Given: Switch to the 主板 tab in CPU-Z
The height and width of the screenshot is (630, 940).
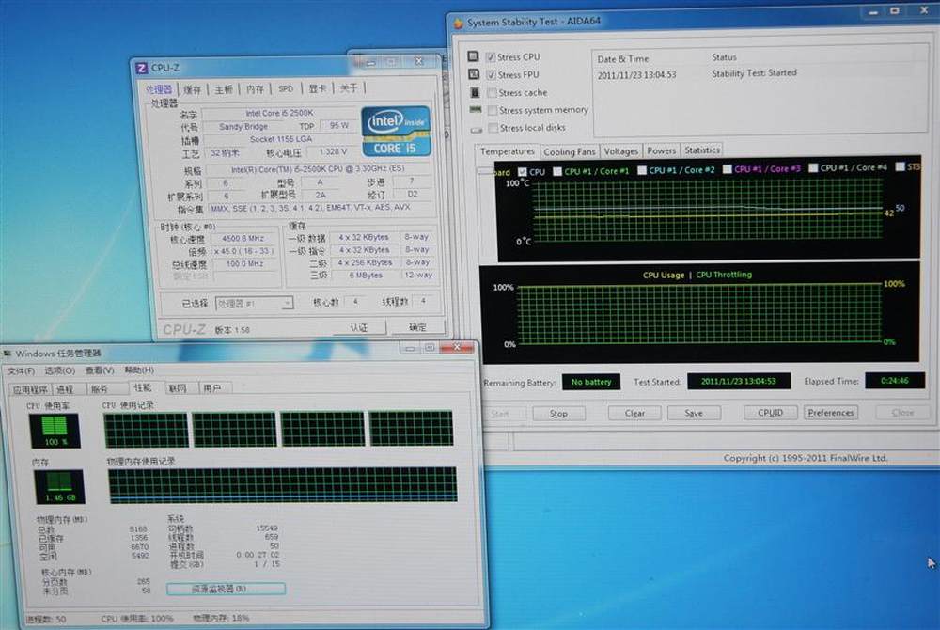Looking at the screenshot, I should coord(224,89).
